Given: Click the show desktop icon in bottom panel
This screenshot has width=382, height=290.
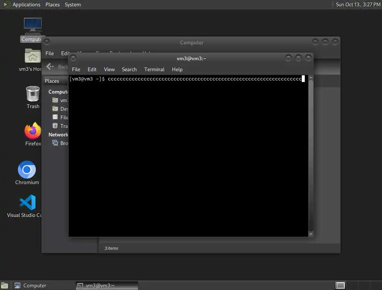Looking at the screenshot, I should tap(4, 286).
